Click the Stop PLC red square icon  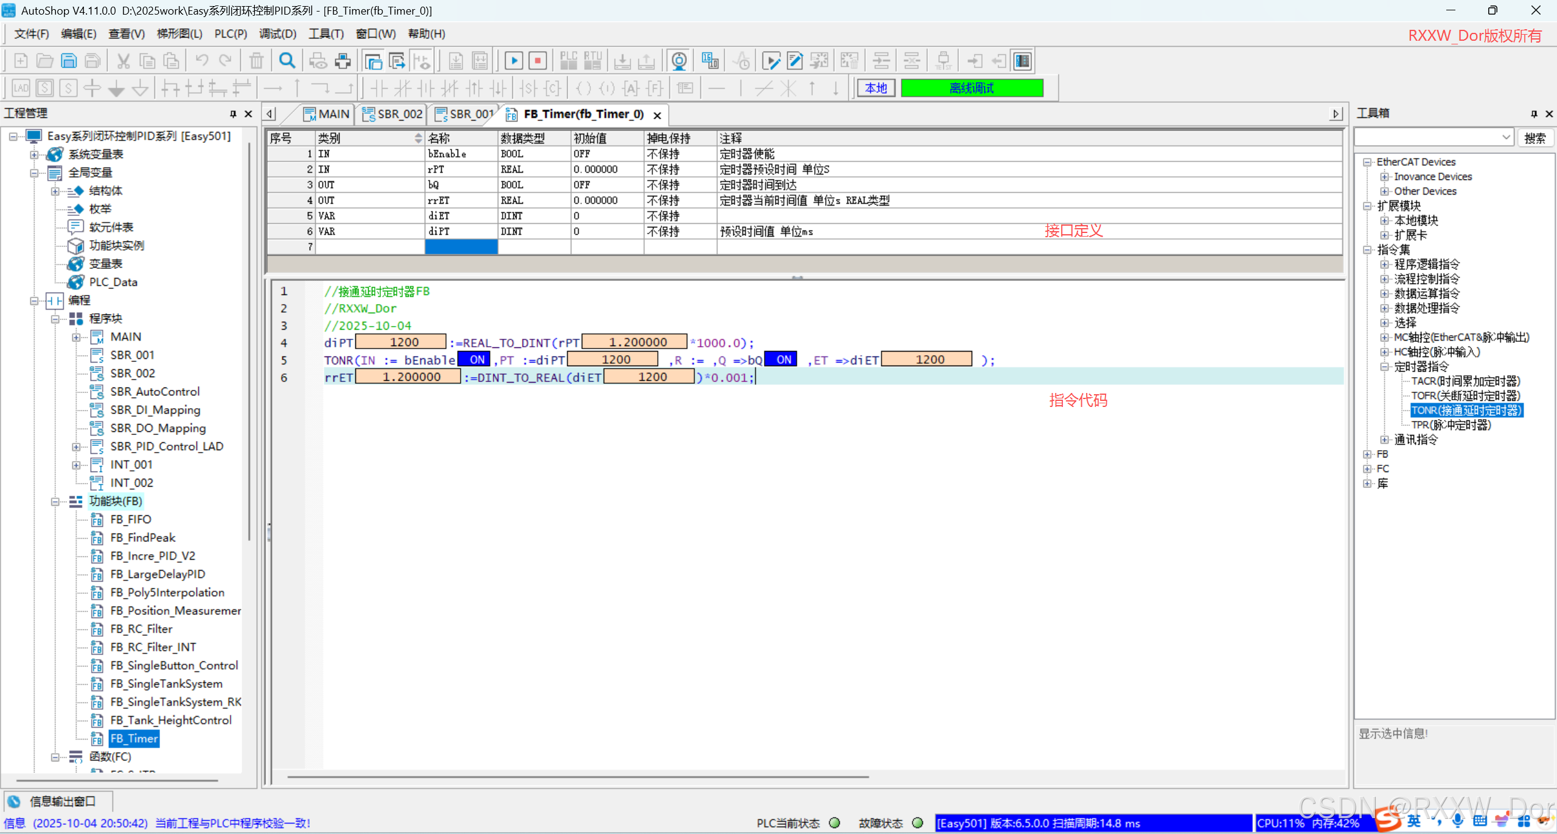(537, 61)
